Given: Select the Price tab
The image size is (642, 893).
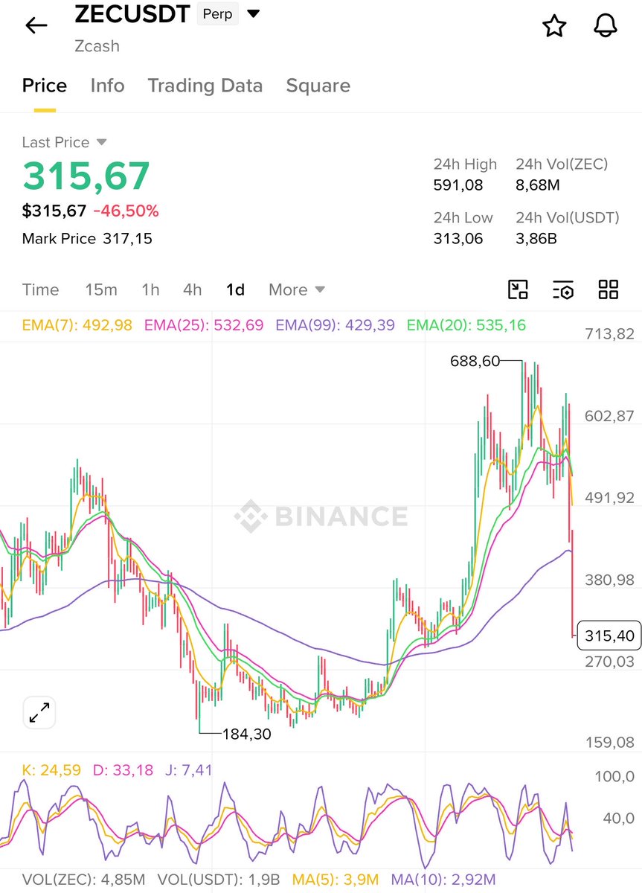Looking at the screenshot, I should click(45, 86).
